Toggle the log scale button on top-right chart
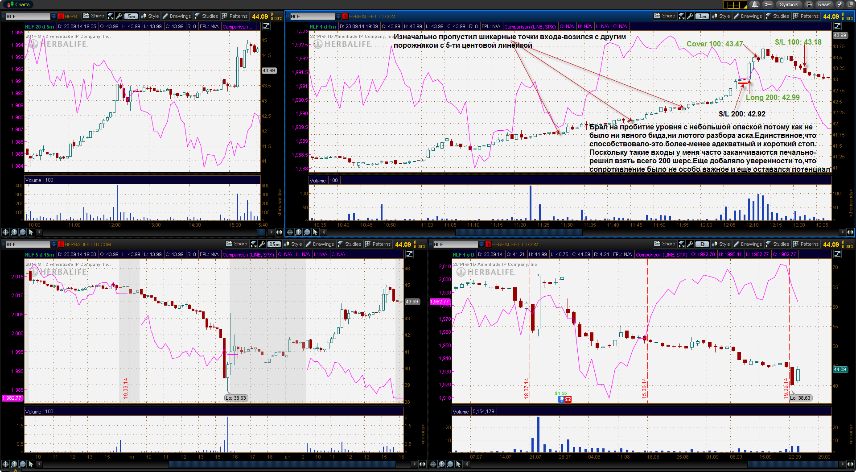 pyautogui.click(x=837, y=26)
